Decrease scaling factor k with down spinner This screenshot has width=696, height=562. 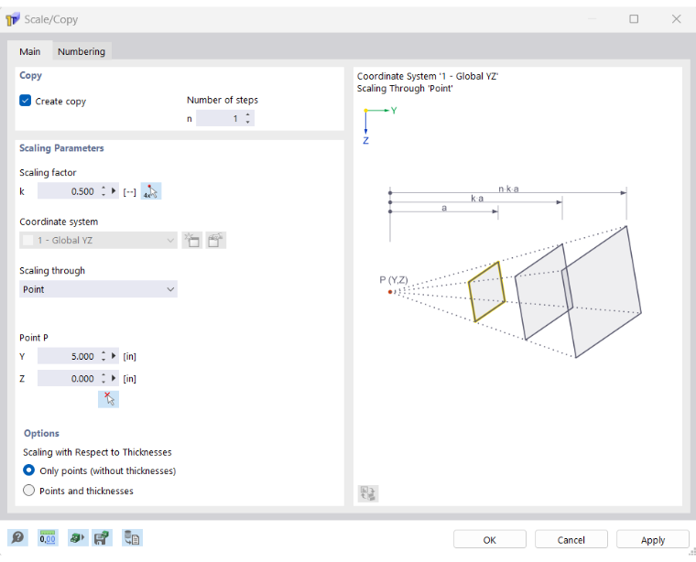tap(103, 194)
